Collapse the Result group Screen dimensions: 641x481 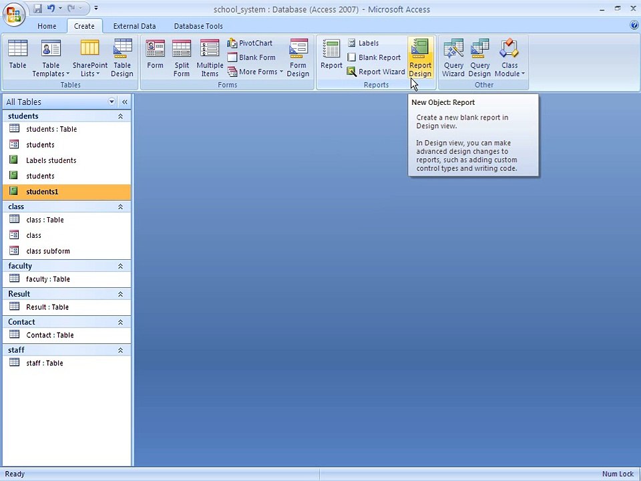coord(121,294)
